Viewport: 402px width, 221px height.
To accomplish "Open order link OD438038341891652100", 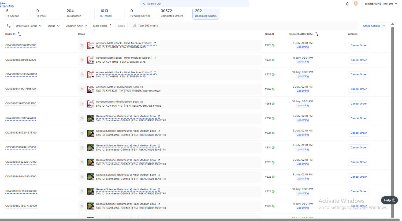I will pos(21,60).
